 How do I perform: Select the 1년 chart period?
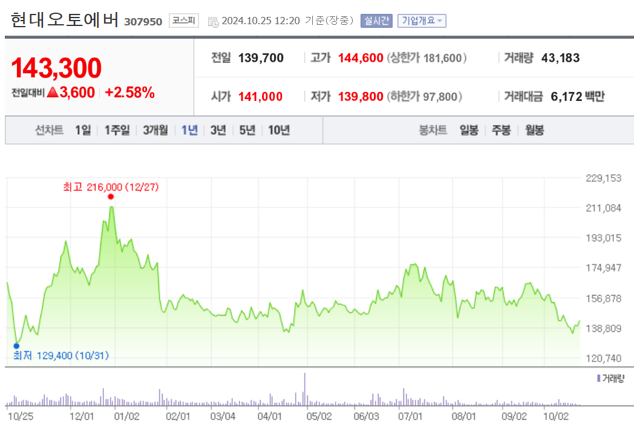pos(189,130)
